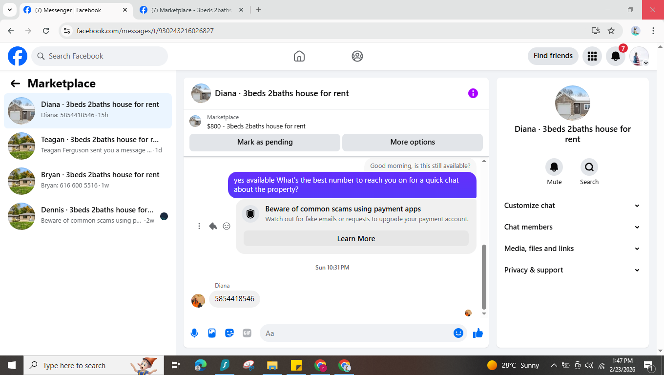Show hidden system tray icons
664x375 pixels.
(554, 365)
